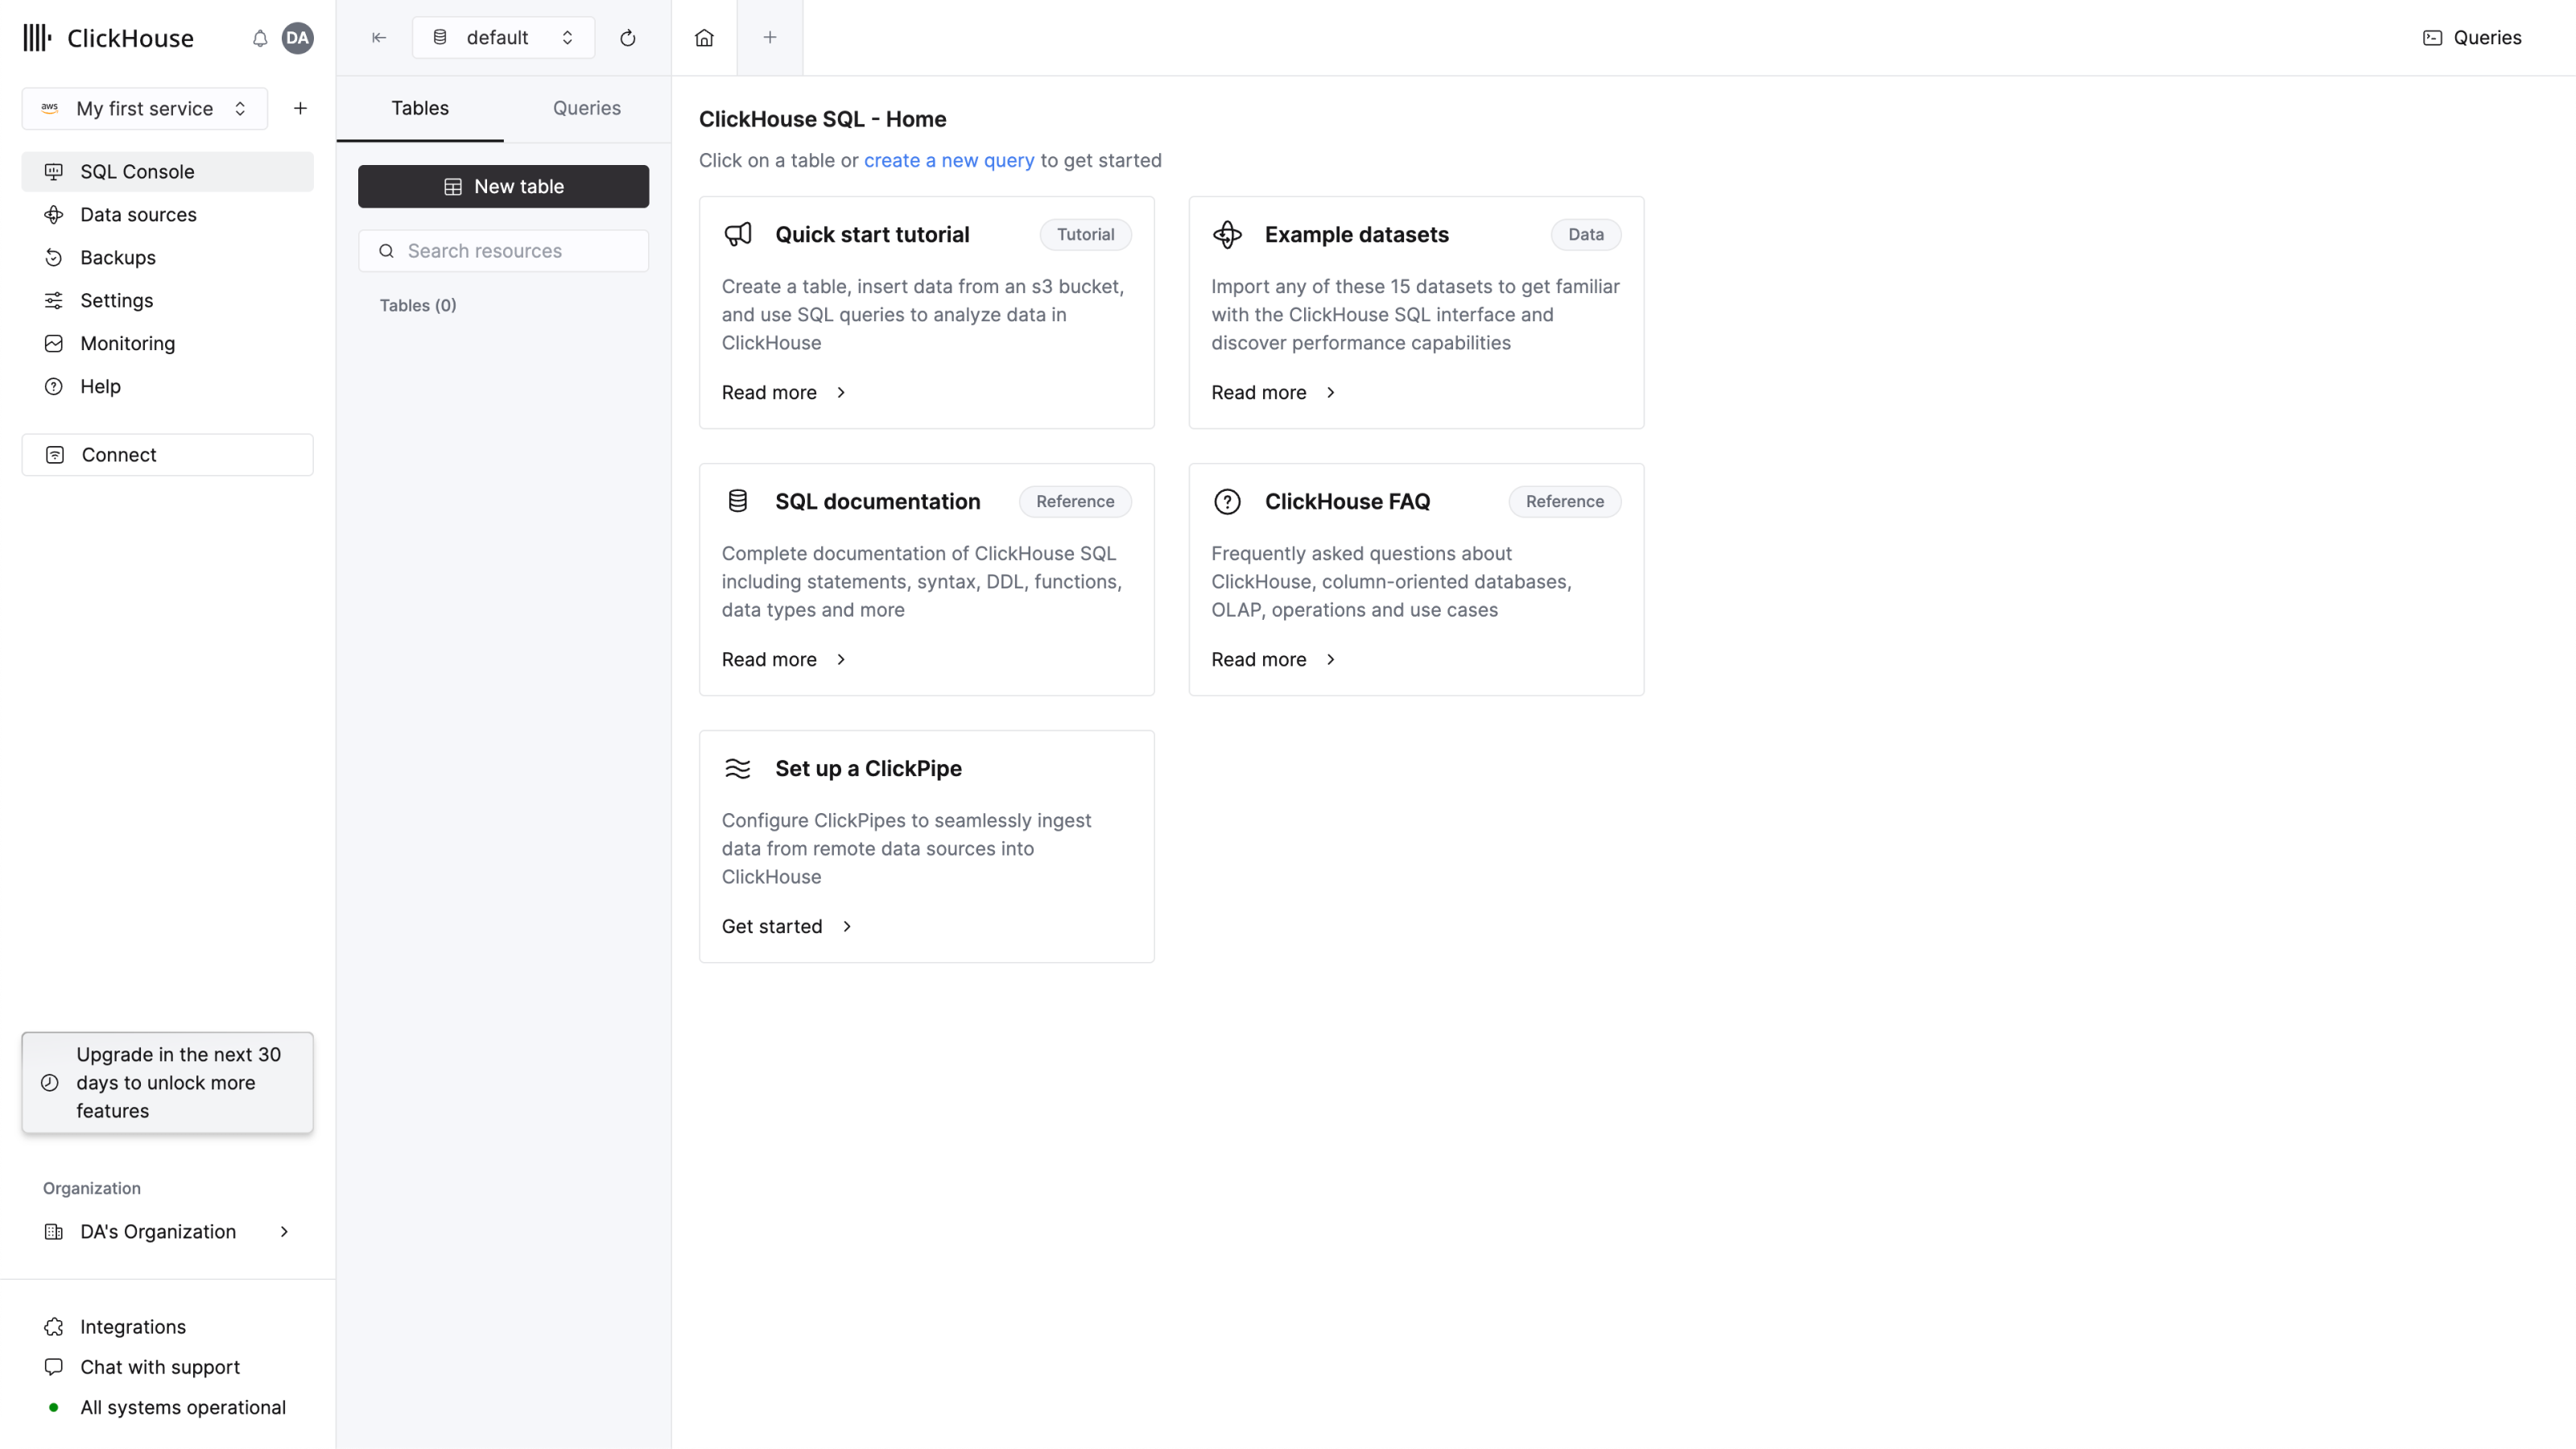Click the Example datasets target icon

coord(1228,233)
